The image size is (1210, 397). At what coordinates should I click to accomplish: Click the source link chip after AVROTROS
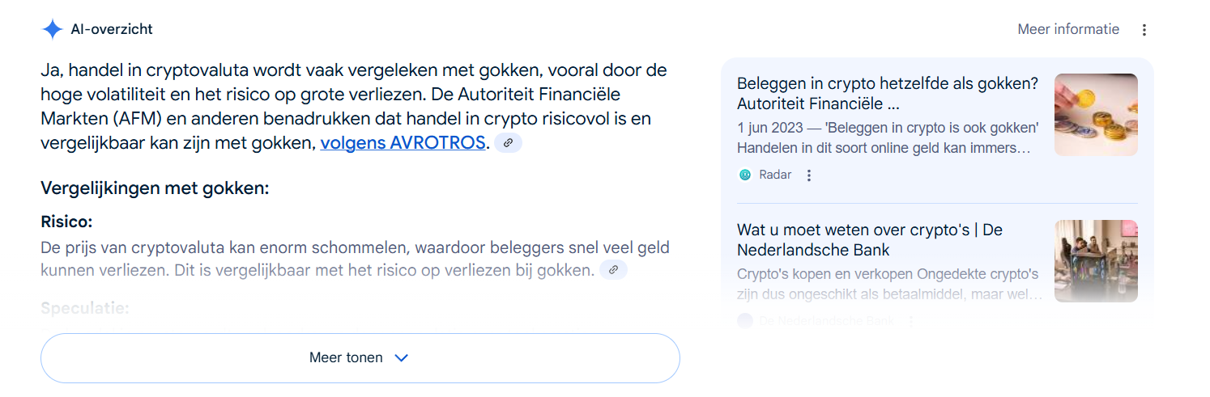tap(509, 143)
